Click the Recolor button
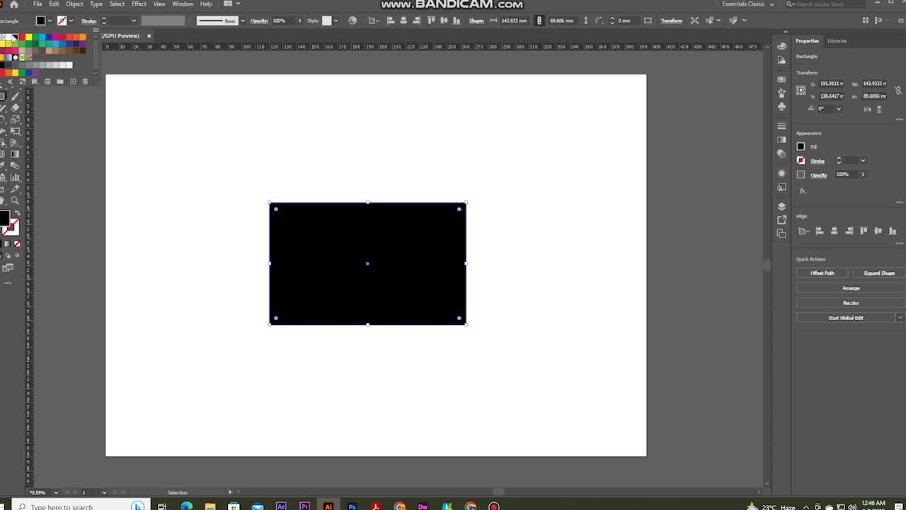This screenshot has width=906, height=510. pos(851,303)
